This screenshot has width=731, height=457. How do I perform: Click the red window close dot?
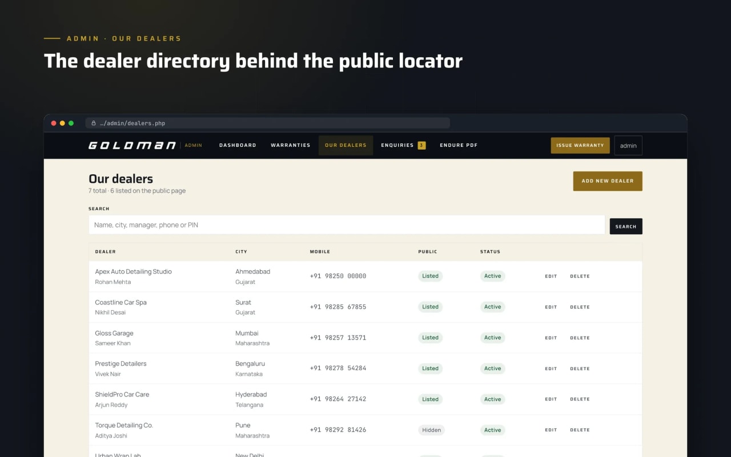click(x=54, y=123)
